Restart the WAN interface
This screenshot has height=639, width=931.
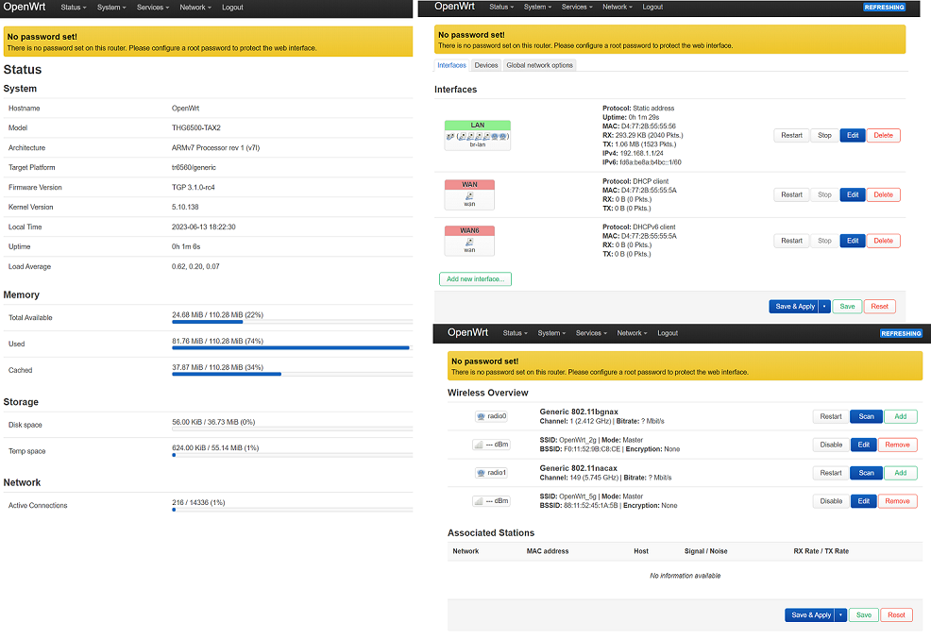(791, 194)
